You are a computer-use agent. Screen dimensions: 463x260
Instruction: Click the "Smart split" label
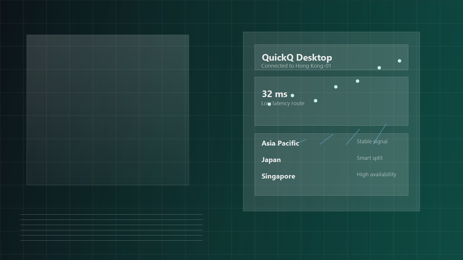point(370,158)
